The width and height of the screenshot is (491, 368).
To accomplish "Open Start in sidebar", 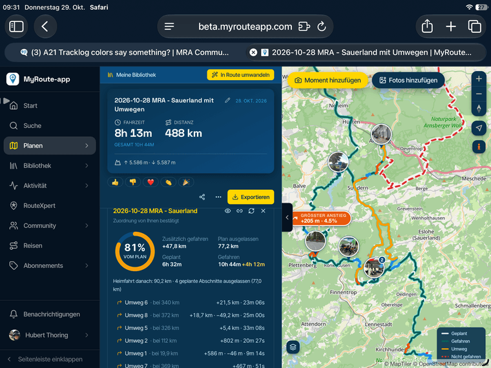I will point(50,106).
